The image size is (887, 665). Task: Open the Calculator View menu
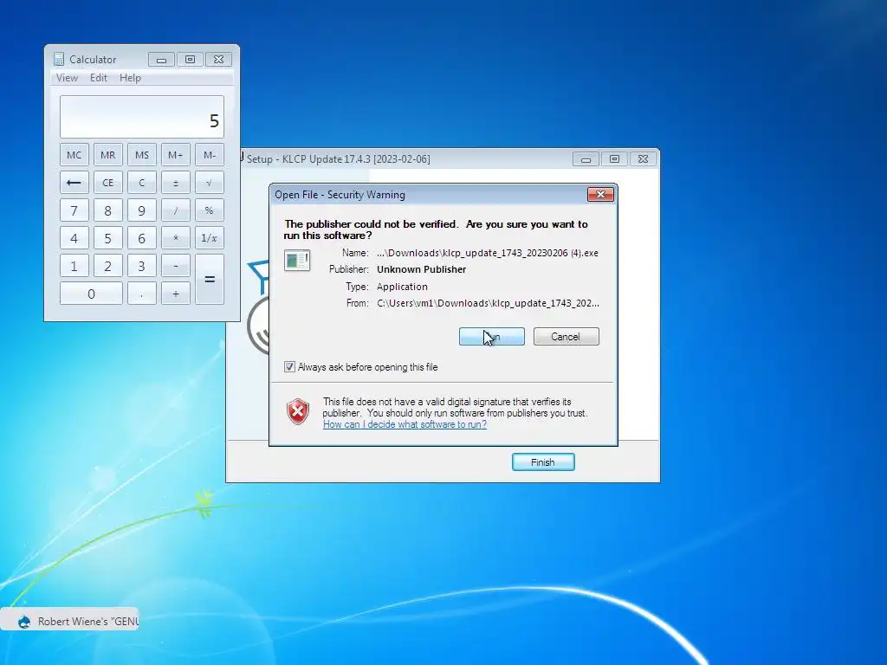pos(67,78)
